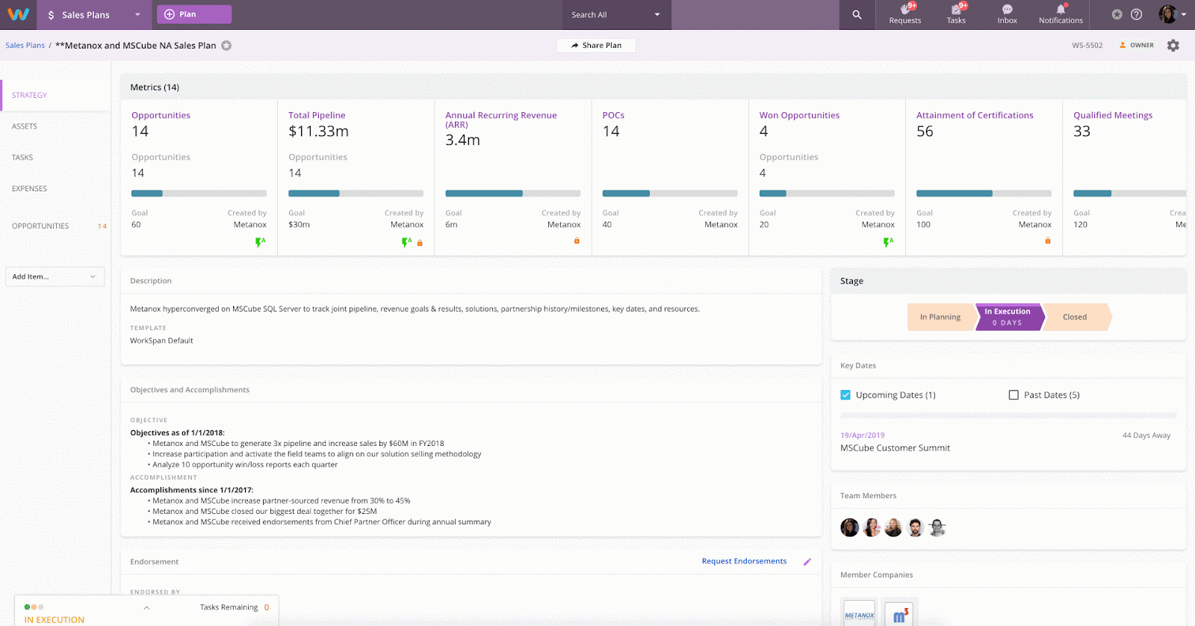Click the Total Pipeline progress bar

(x=356, y=193)
